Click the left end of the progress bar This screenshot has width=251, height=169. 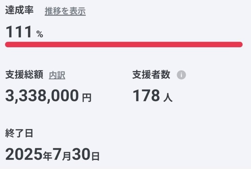tap(8, 44)
